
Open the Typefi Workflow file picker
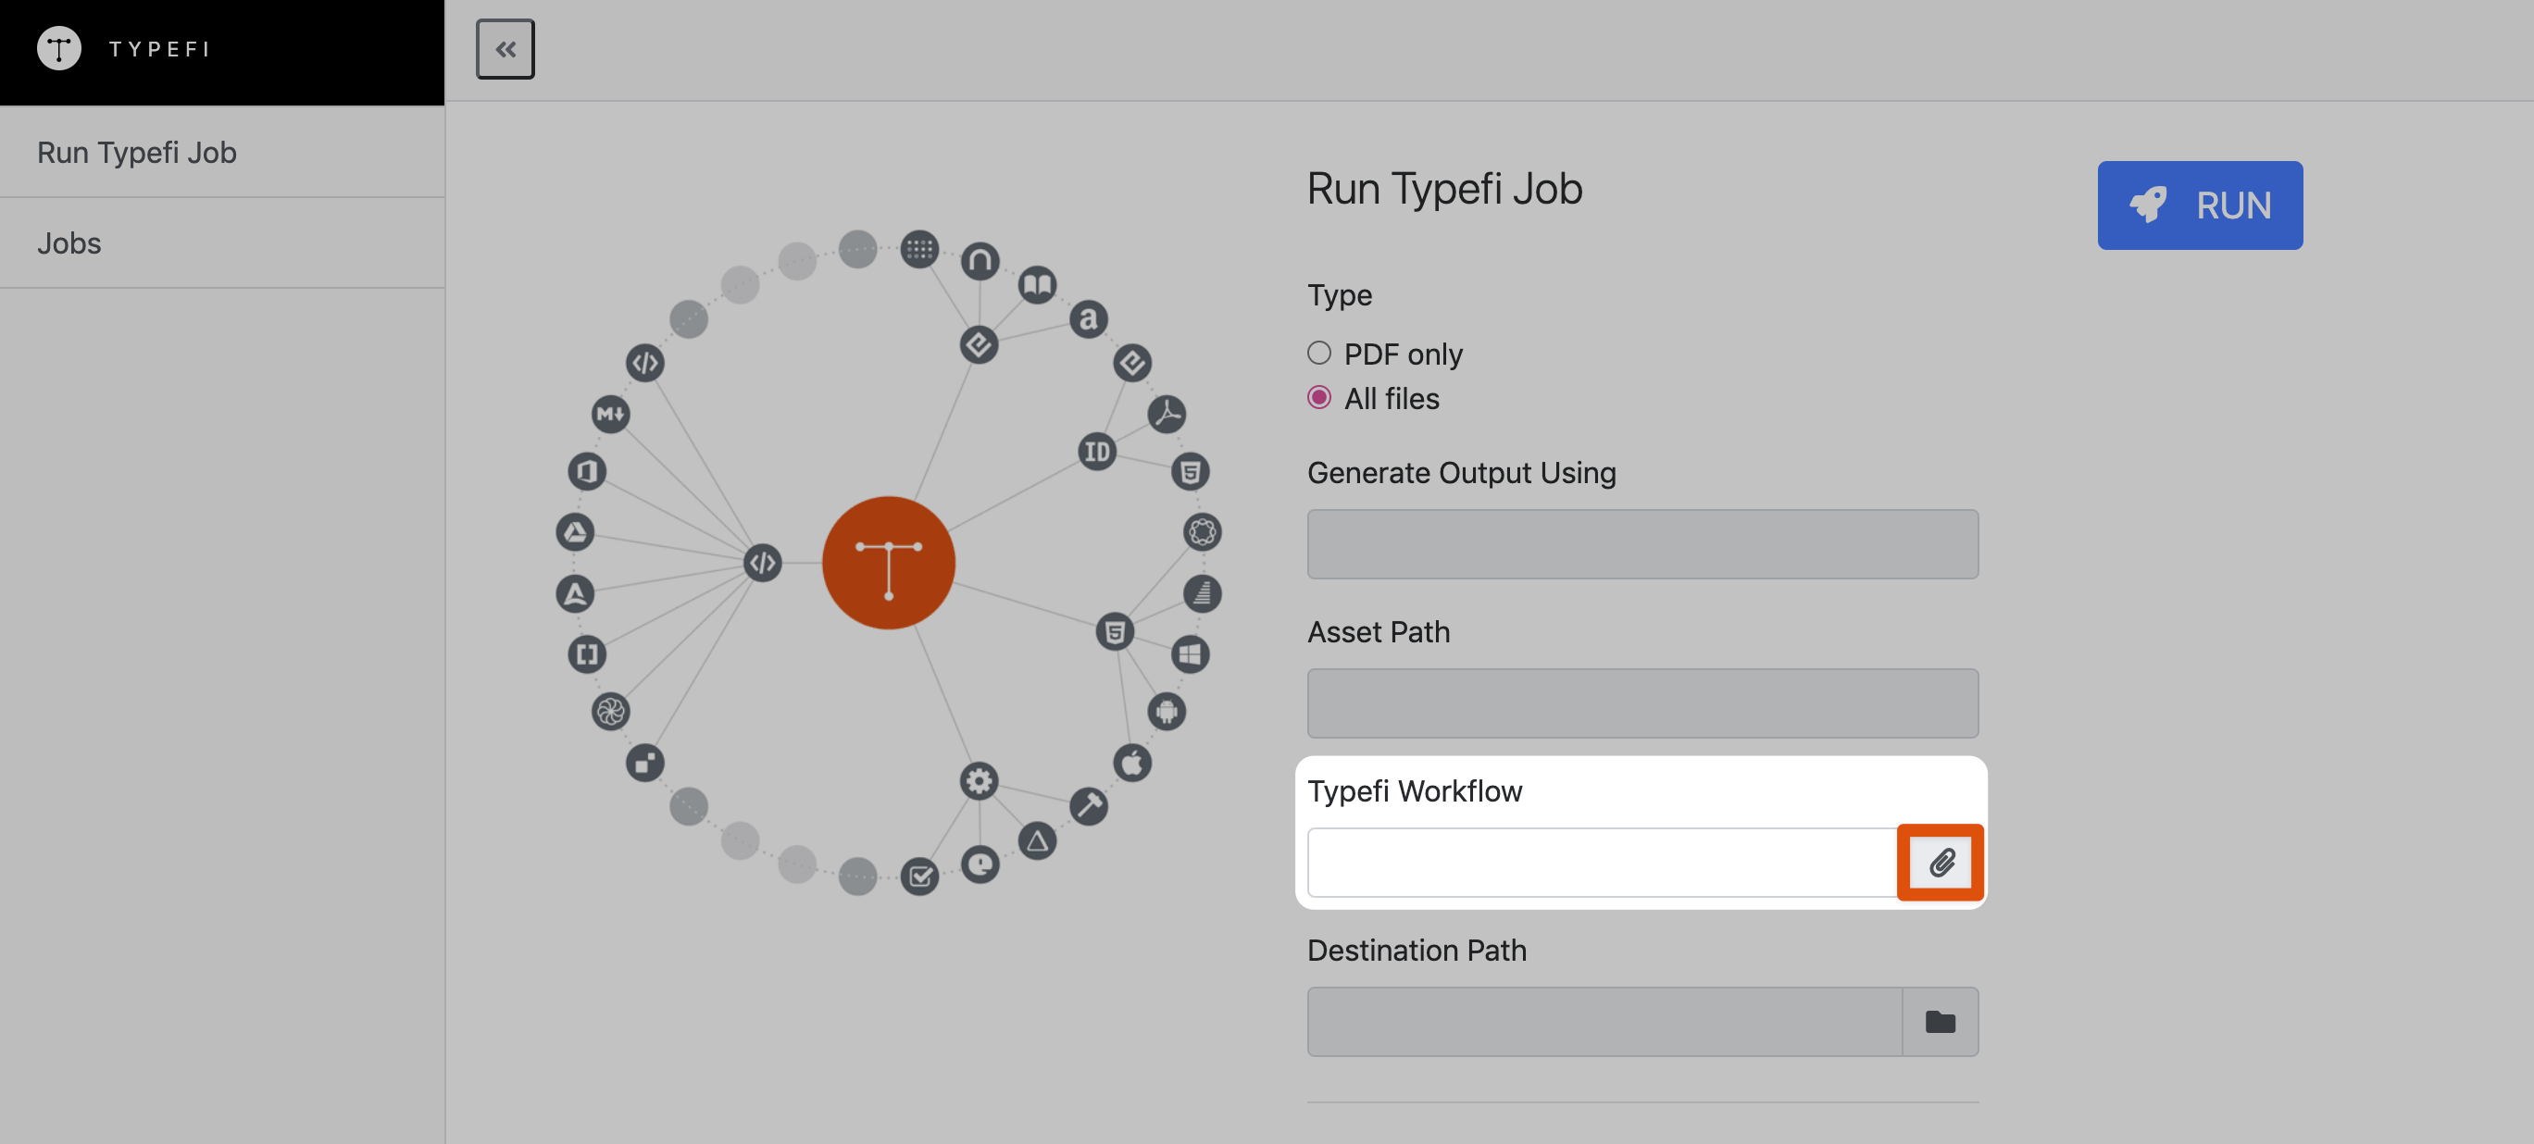(x=1939, y=862)
